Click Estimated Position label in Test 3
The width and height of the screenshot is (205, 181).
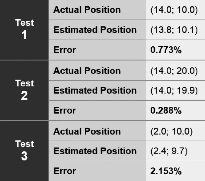pos(95,151)
